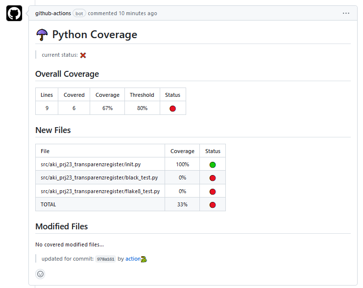Click the commit hash 978a161

click(105, 259)
